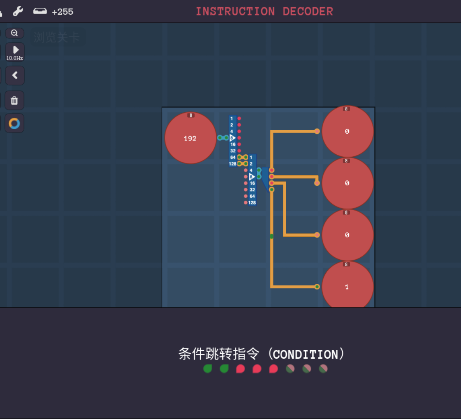Viewport: 461px width, 419px height.
Task: Toggle the 128 bit pin connection
Action: click(x=239, y=164)
